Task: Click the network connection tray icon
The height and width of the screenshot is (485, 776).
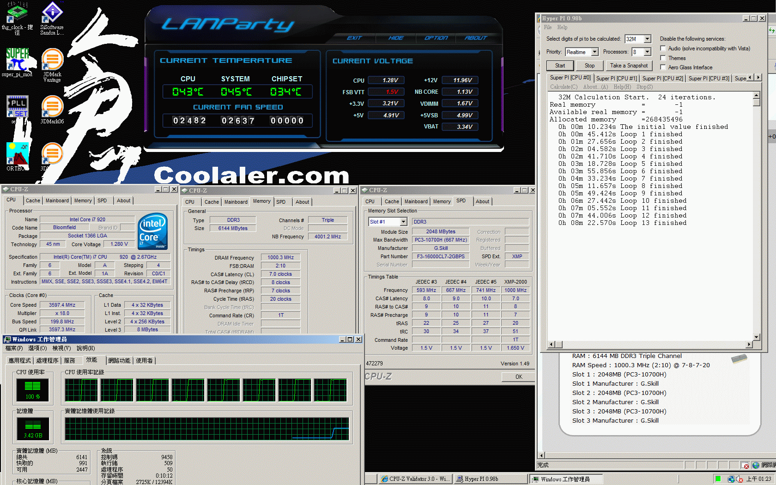Action: [731, 479]
